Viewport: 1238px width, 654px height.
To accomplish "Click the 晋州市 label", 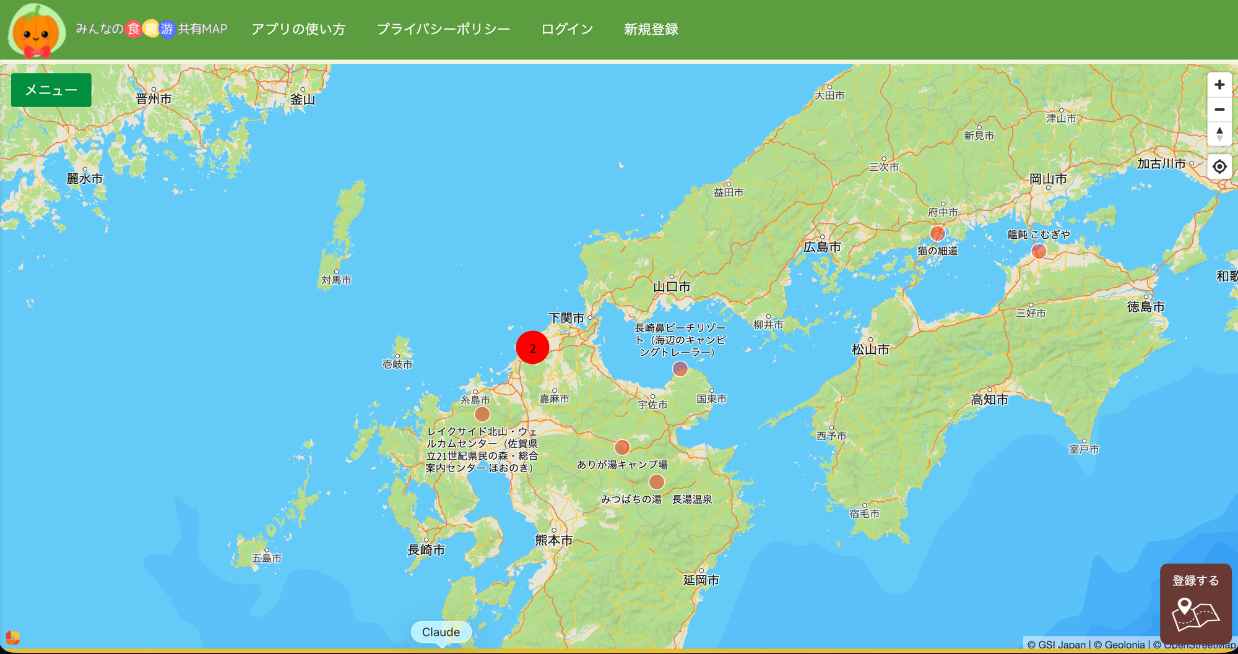I will [x=154, y=98].
